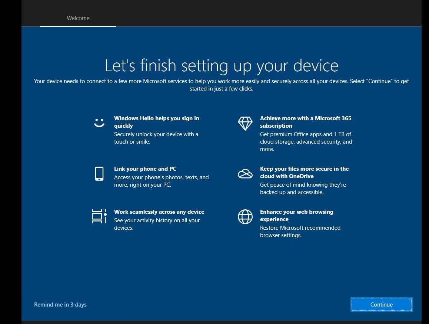This screenshot has width=429, height=324.
Task: Click the phone icon beside Link your phone
Action: [99, 173]
